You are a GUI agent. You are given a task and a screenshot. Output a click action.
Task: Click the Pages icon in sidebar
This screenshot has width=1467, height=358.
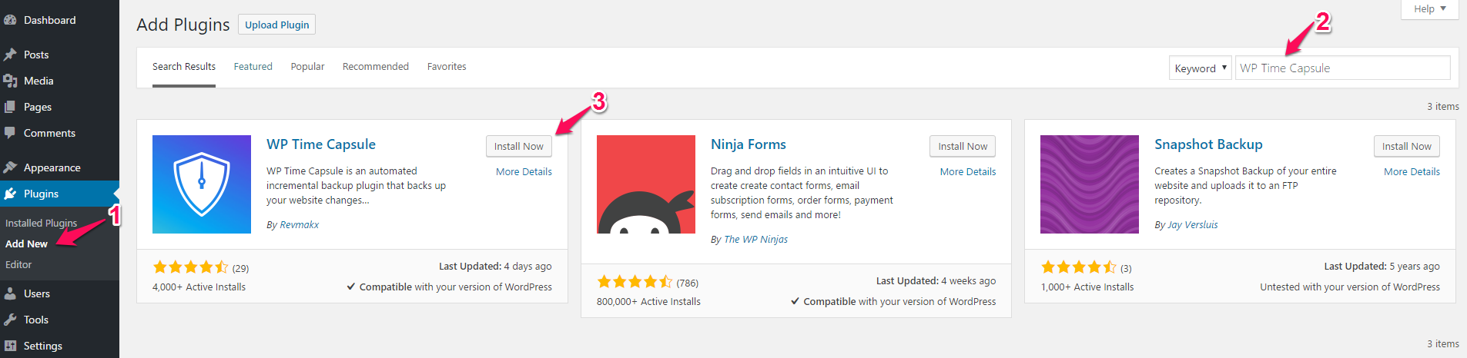tap(10, 107)
